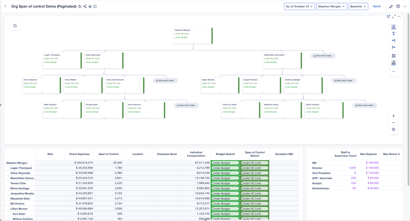Open the comments panel icon in header

398,6
